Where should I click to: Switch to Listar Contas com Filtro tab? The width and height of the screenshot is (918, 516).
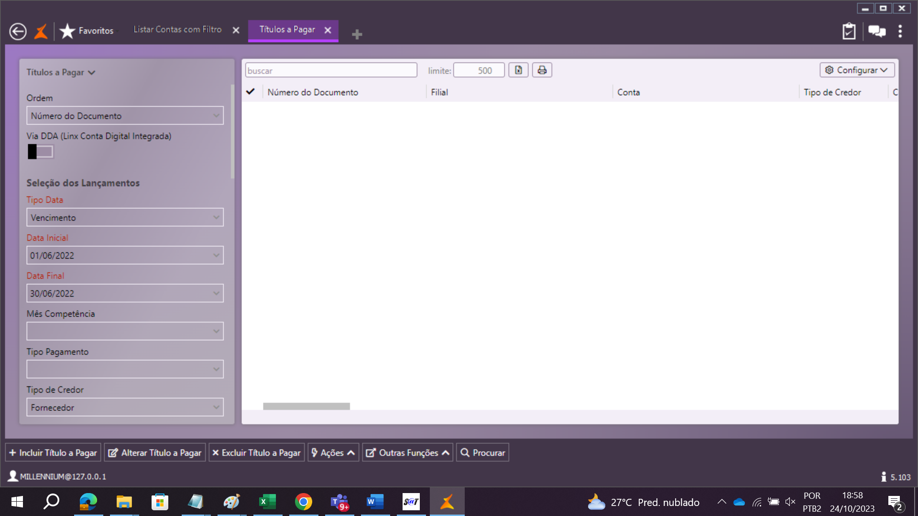pyautogui.click(x=177, y=30)
